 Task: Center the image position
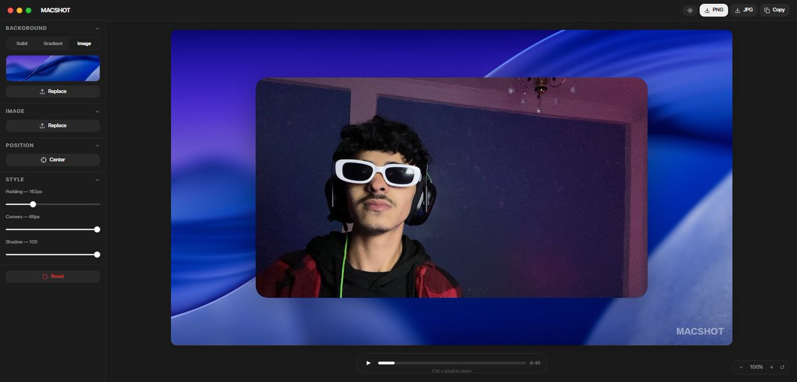tap(53, 160)
